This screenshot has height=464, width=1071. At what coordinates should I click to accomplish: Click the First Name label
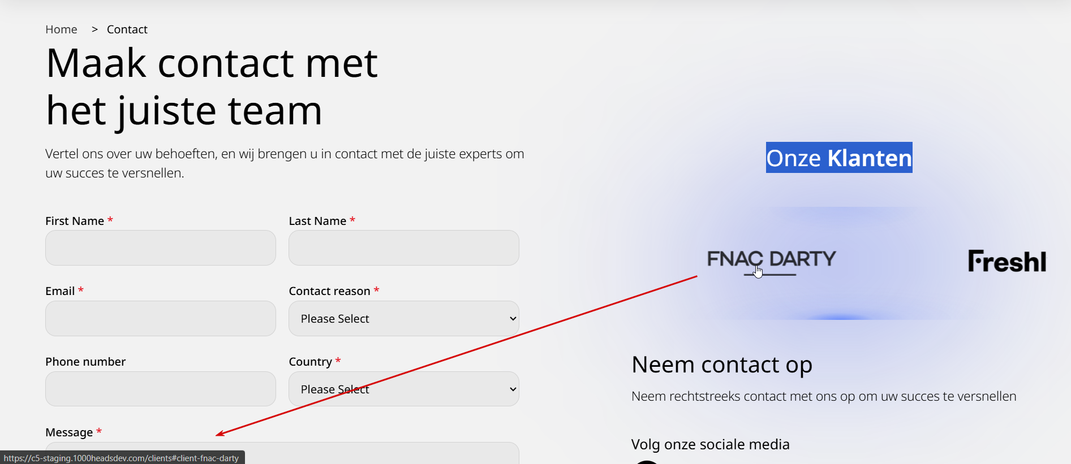[x=75, y=221]
